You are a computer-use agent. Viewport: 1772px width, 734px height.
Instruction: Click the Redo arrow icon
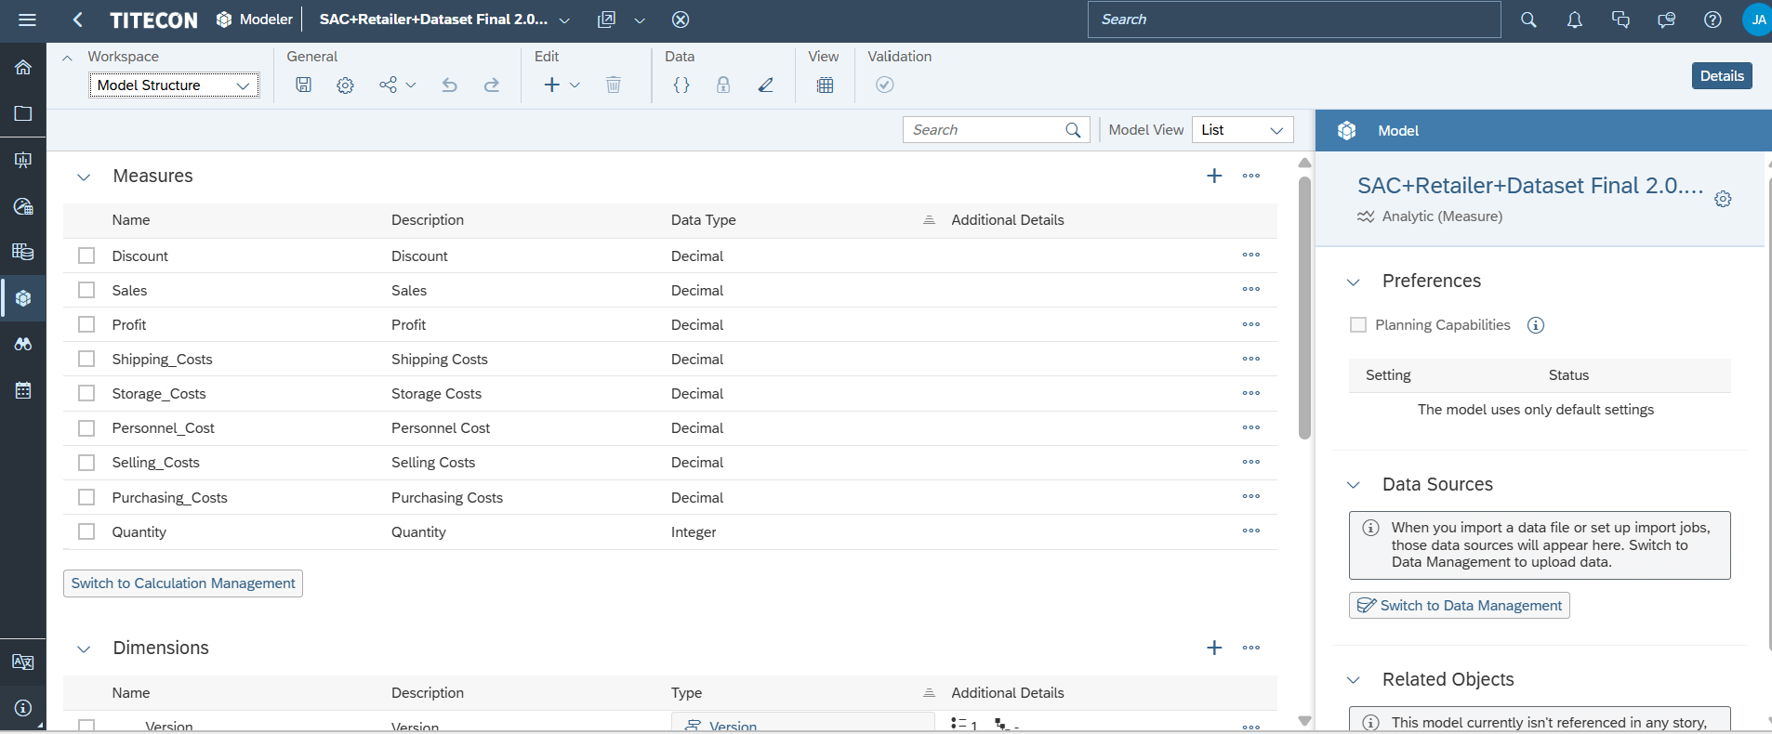coord(491,85)
